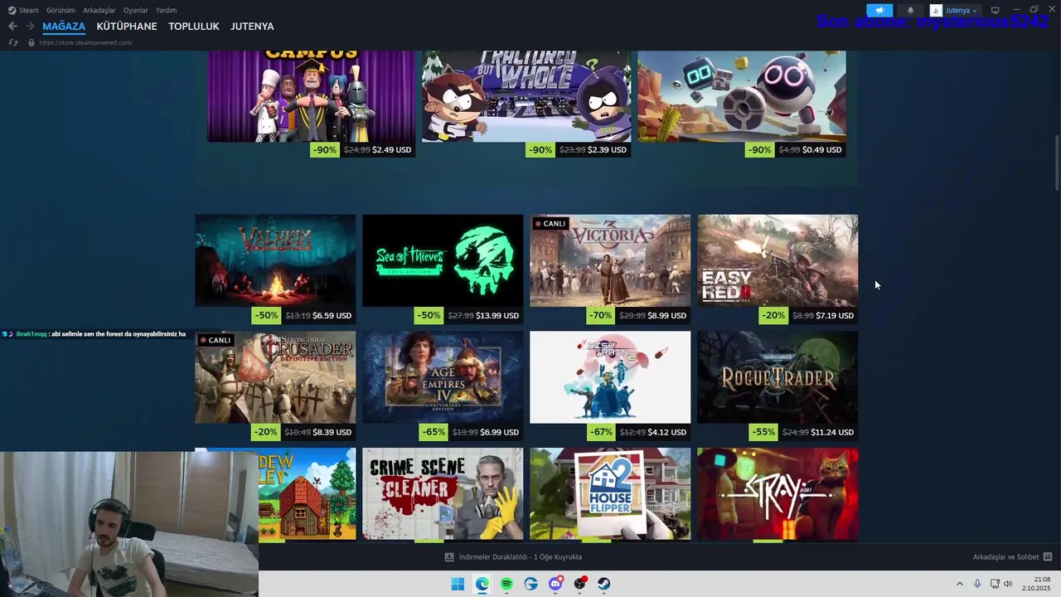Viewport: 1061px width, 597px height.
Task: Open Spotify from taskbar
Action: 506,584
